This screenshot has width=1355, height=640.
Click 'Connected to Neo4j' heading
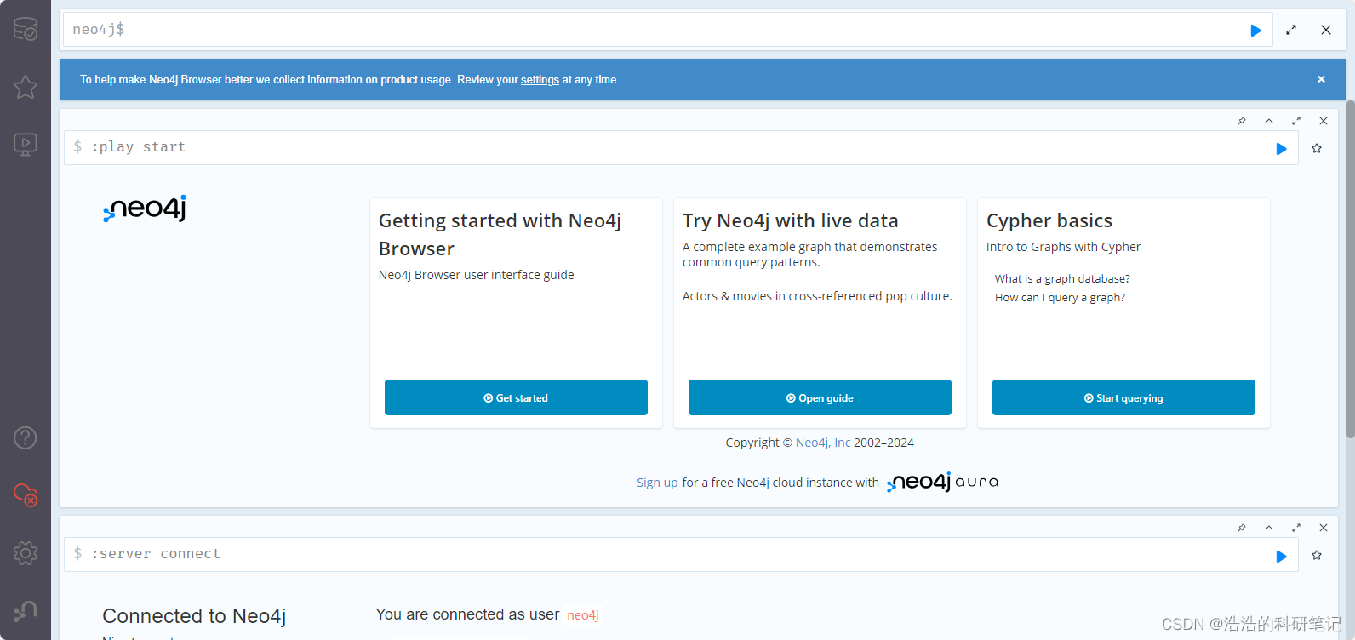pos(194,616)
